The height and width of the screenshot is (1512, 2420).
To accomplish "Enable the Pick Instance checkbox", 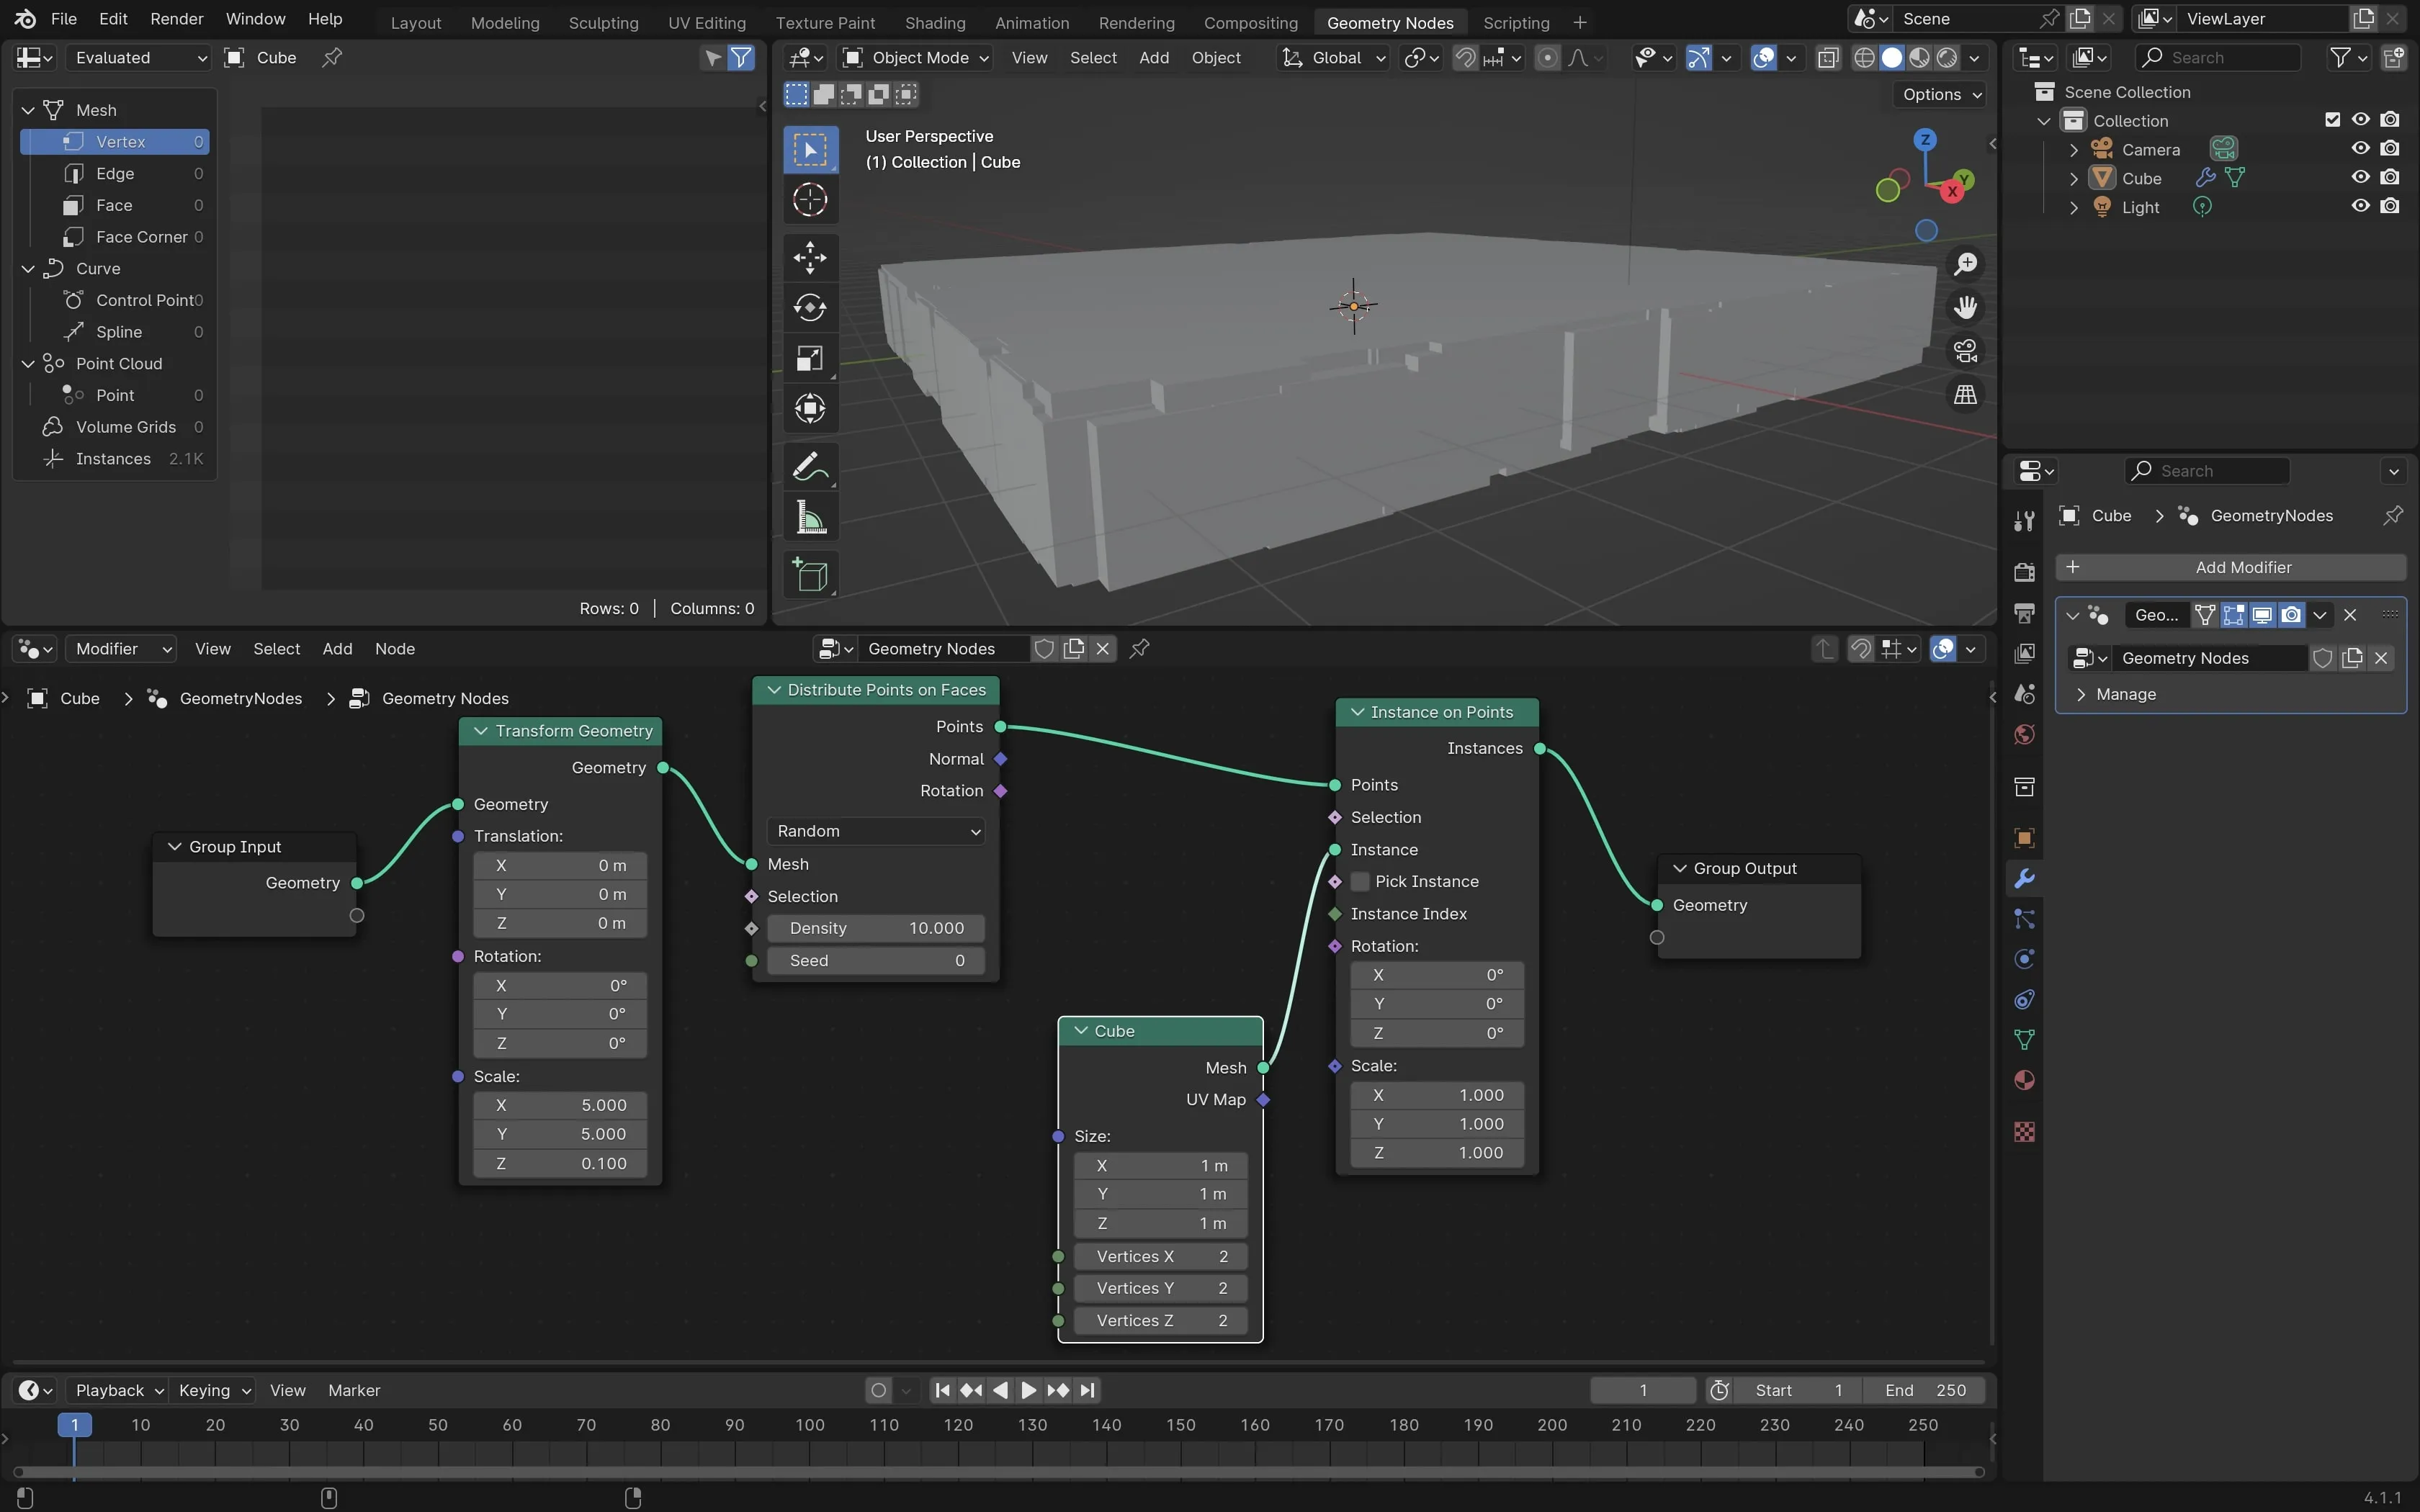I will 1360,881.
